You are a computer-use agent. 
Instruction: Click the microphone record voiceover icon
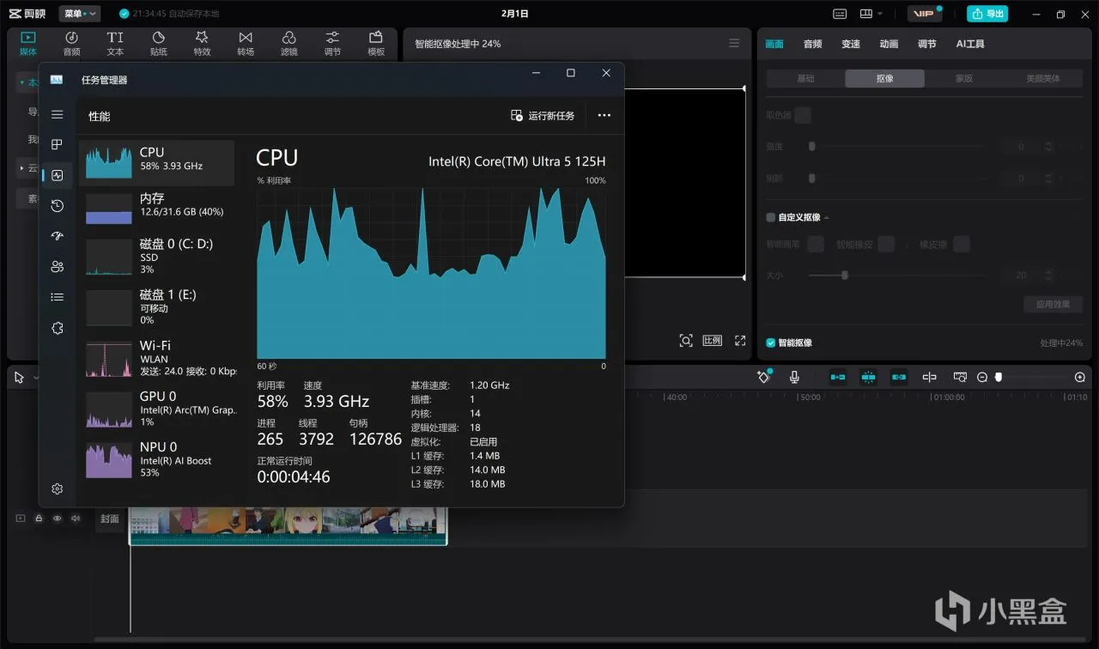click(x=794, y=377)
